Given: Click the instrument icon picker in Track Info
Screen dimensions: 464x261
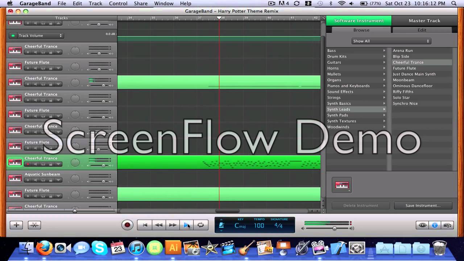Looking at the screenshot, I should coord(342,185).
